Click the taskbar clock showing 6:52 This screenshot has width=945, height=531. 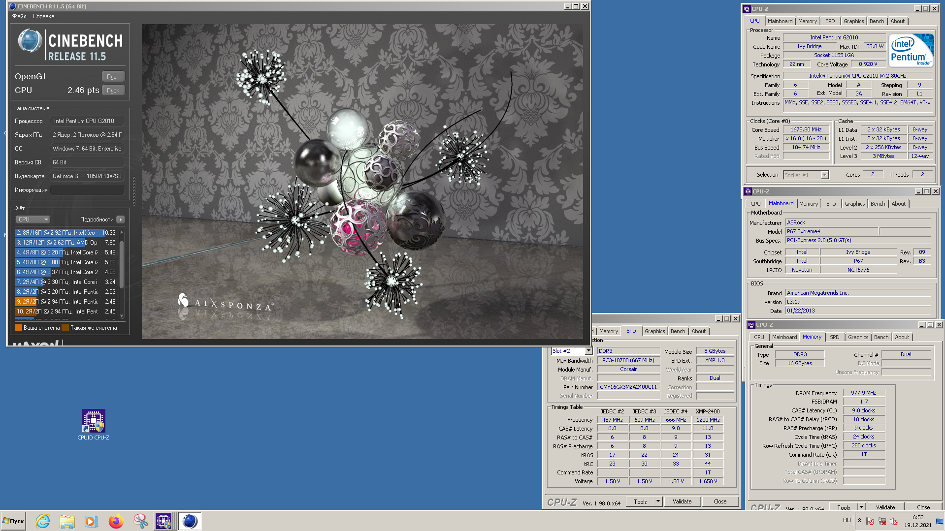point(918,517)
